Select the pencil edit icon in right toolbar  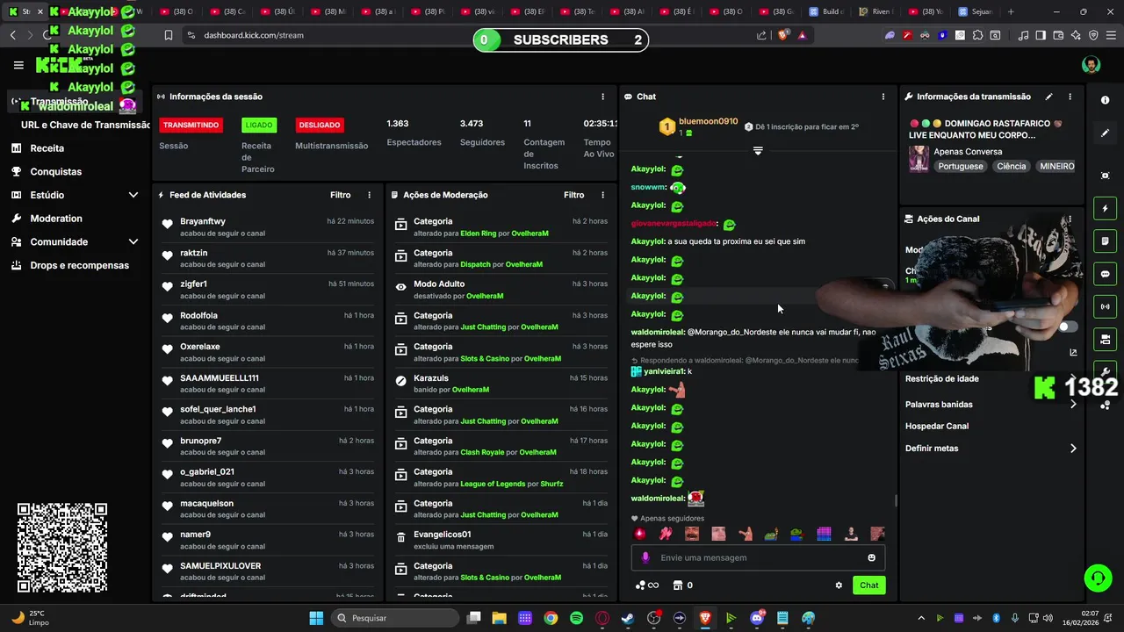[1105, 133]
